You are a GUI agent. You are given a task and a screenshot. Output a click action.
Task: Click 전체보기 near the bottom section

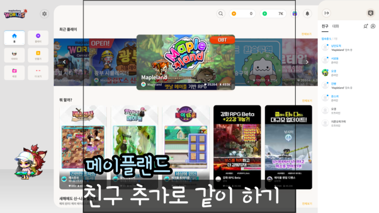point(307,204)
